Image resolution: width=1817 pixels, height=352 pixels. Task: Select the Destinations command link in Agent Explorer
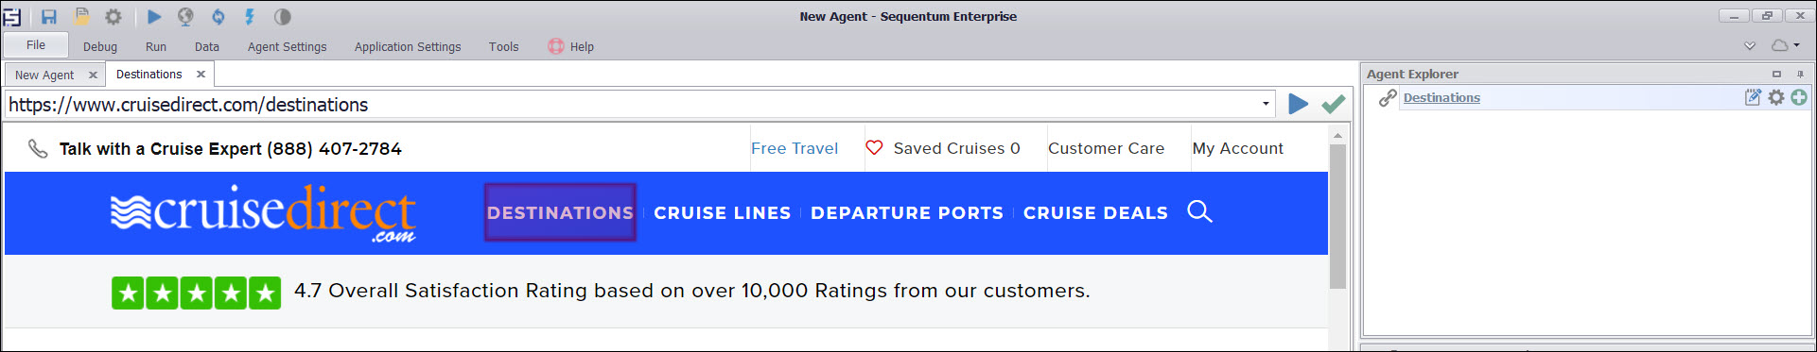[x=1441, y=97]
